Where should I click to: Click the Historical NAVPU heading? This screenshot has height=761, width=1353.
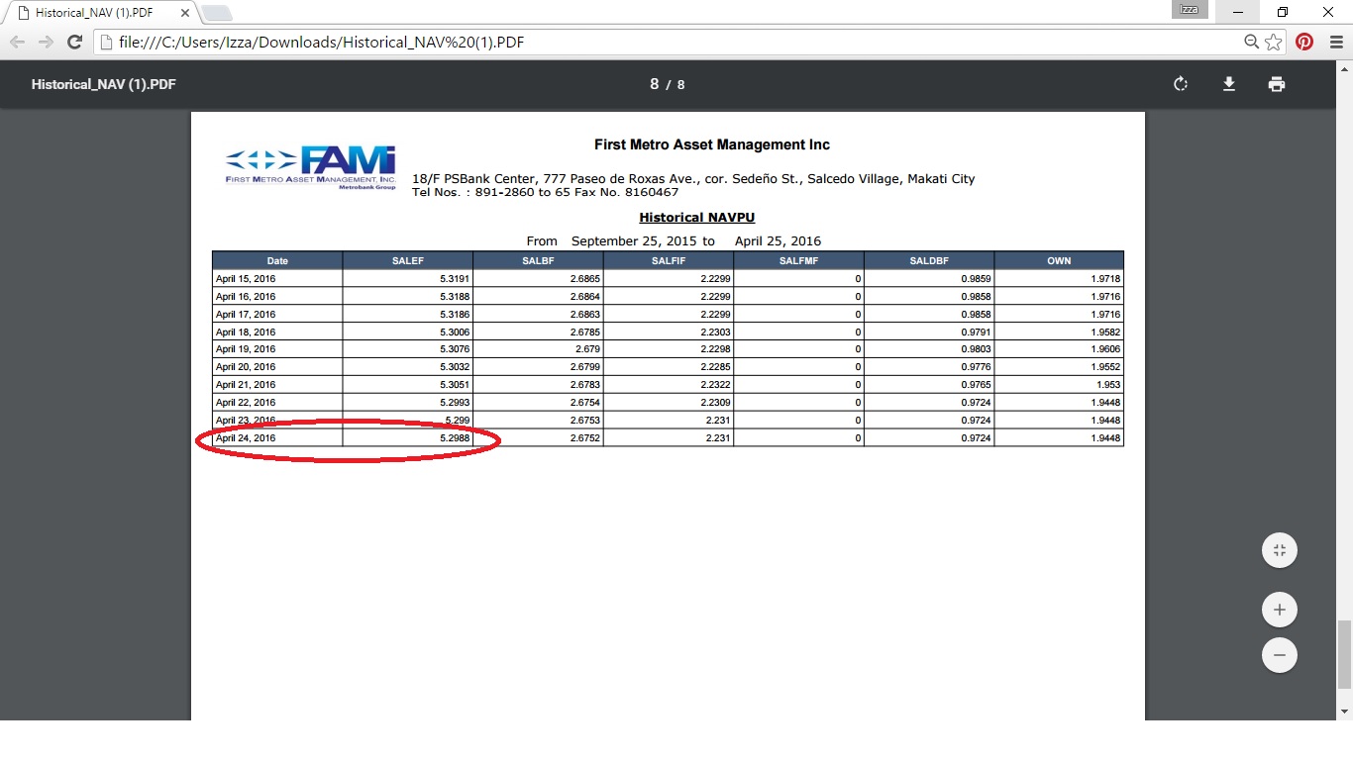[696, 218]
